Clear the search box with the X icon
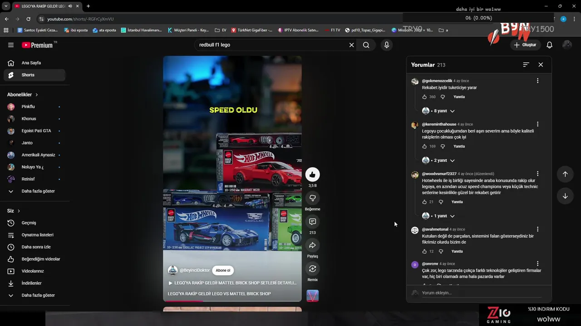 [351, 45]
